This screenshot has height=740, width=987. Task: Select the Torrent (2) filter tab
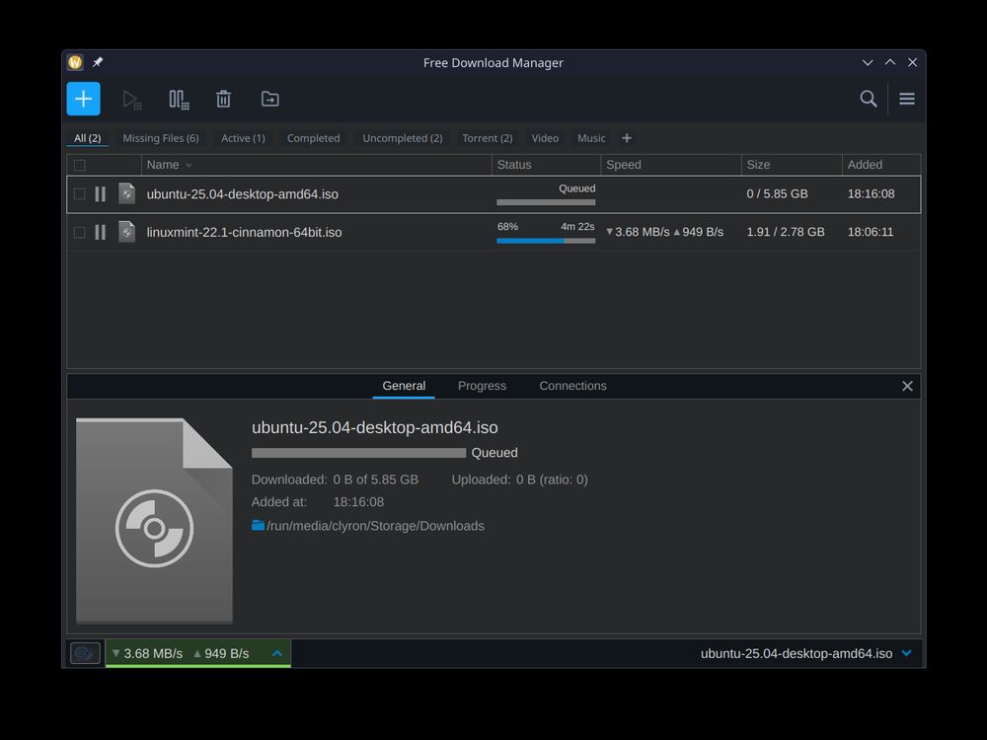click(488, 138)
